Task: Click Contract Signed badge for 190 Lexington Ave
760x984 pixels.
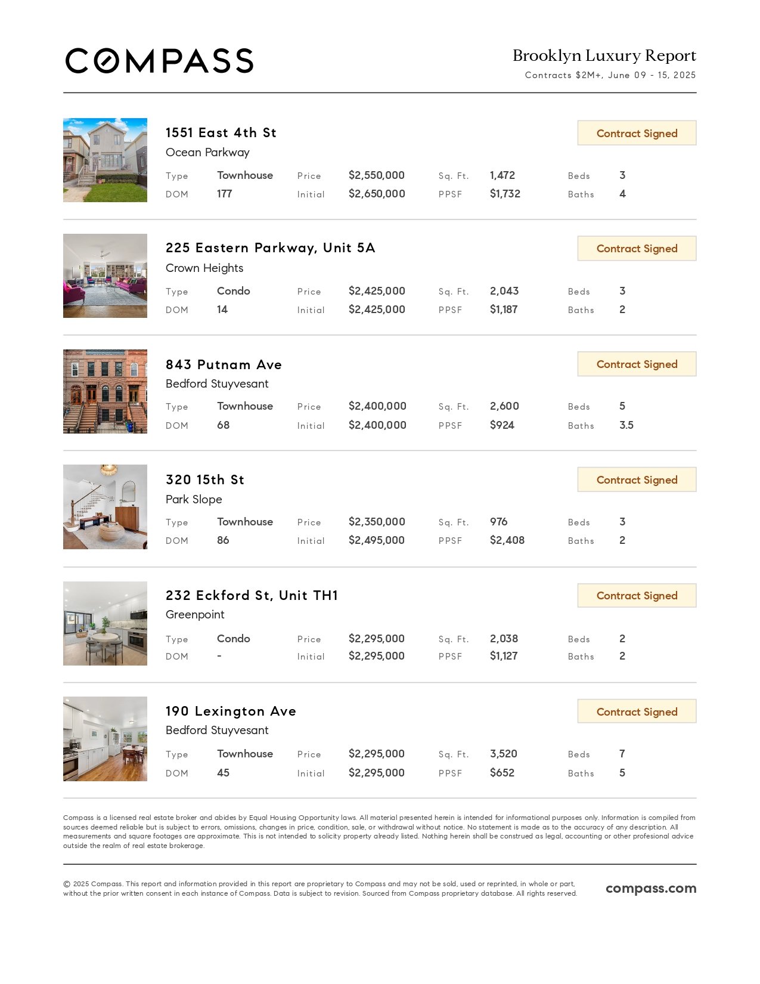Action: 637,711
